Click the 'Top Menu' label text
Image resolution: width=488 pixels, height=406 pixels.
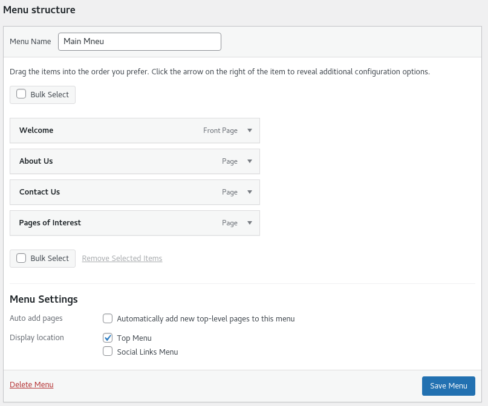point(134,338)
